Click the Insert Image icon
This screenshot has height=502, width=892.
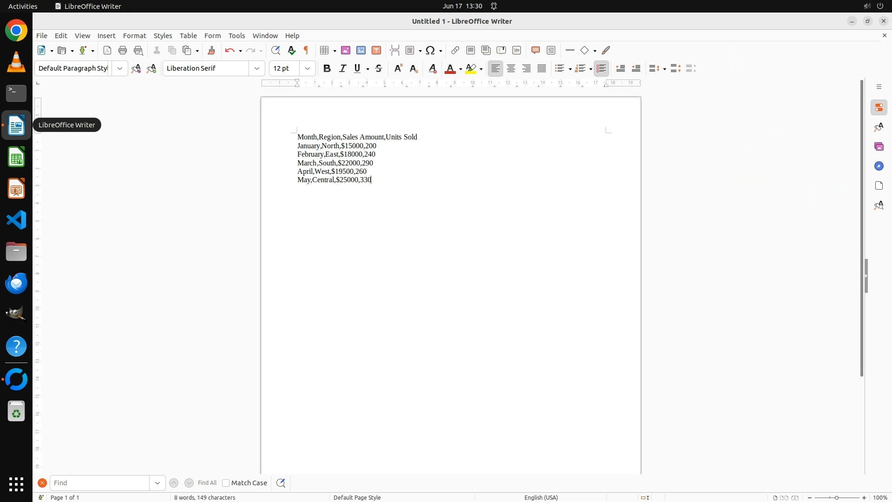346,50
